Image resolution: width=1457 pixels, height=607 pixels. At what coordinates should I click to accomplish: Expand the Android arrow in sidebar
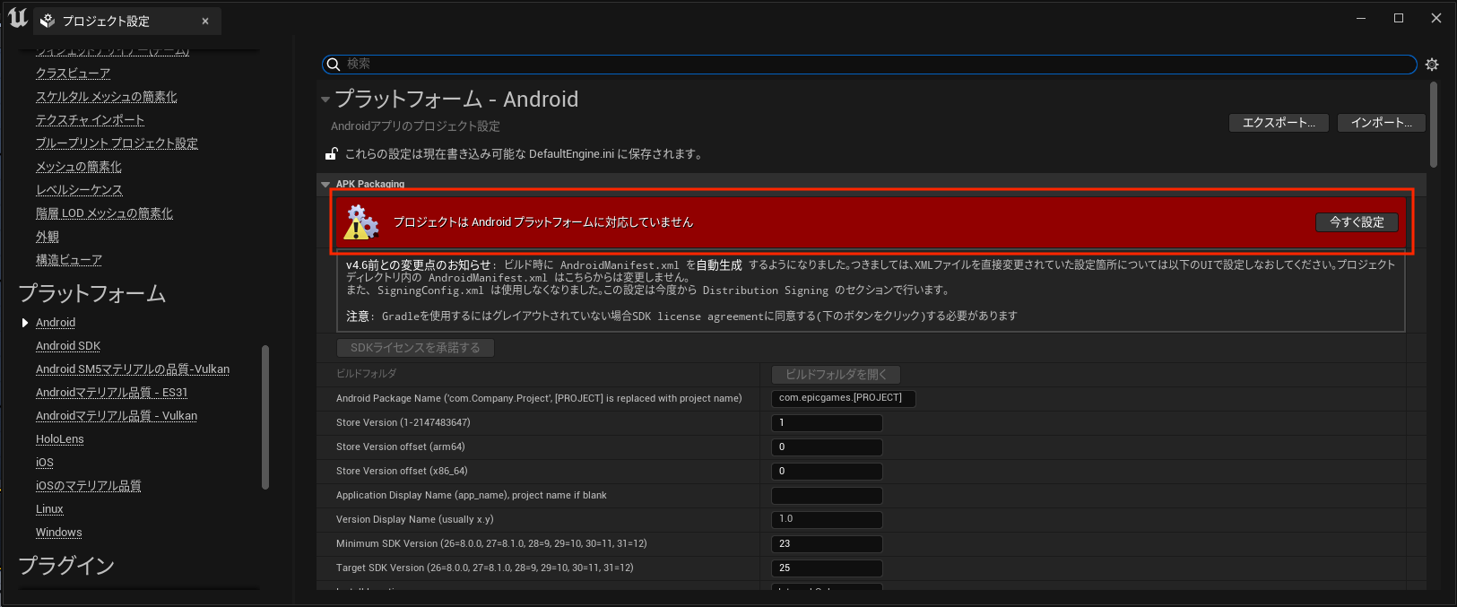[x=25, y=323]
